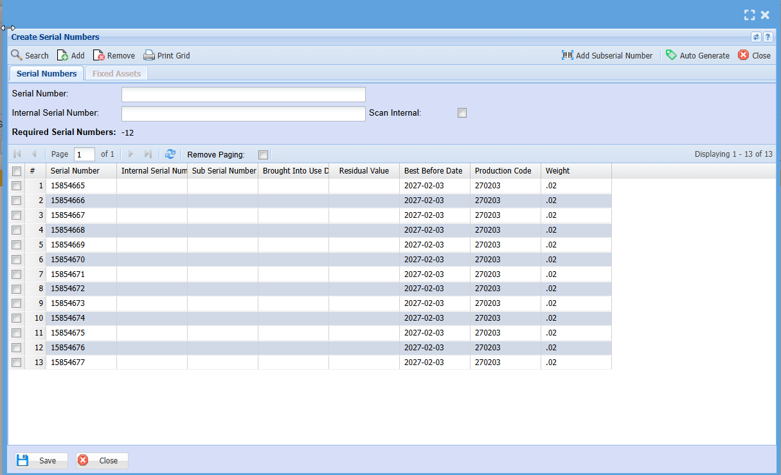Click the Remove icon in toolbar
Image resolution: width=781 pixels, height=475 pixels.
(98, 55)
